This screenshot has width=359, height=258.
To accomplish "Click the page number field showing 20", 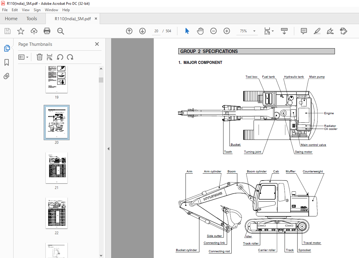I will coord(156,31).
